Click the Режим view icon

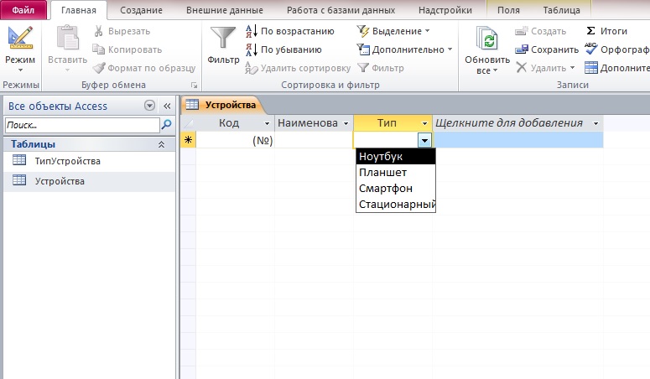click(20, 38)
